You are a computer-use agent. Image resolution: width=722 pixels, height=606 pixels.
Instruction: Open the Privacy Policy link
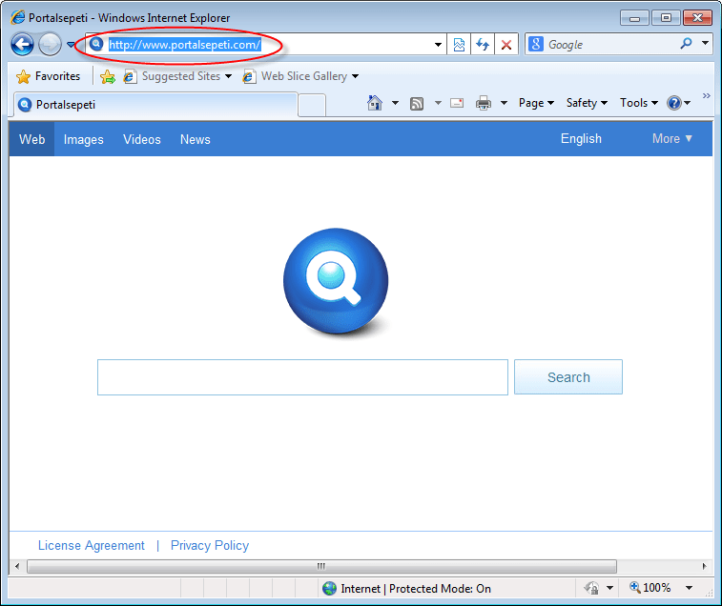tap(210, 545)
